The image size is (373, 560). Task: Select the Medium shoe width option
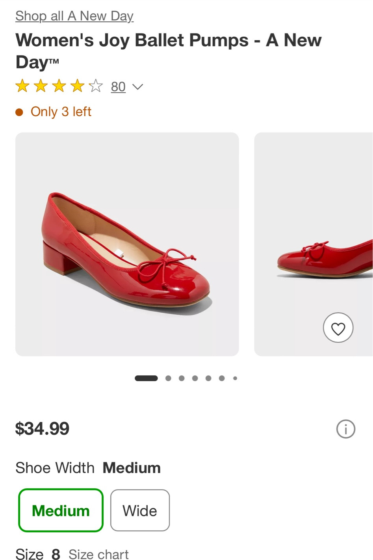(60, 510)
